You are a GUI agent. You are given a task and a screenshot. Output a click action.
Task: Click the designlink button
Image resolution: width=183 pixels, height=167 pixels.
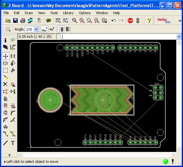[164, 21]
